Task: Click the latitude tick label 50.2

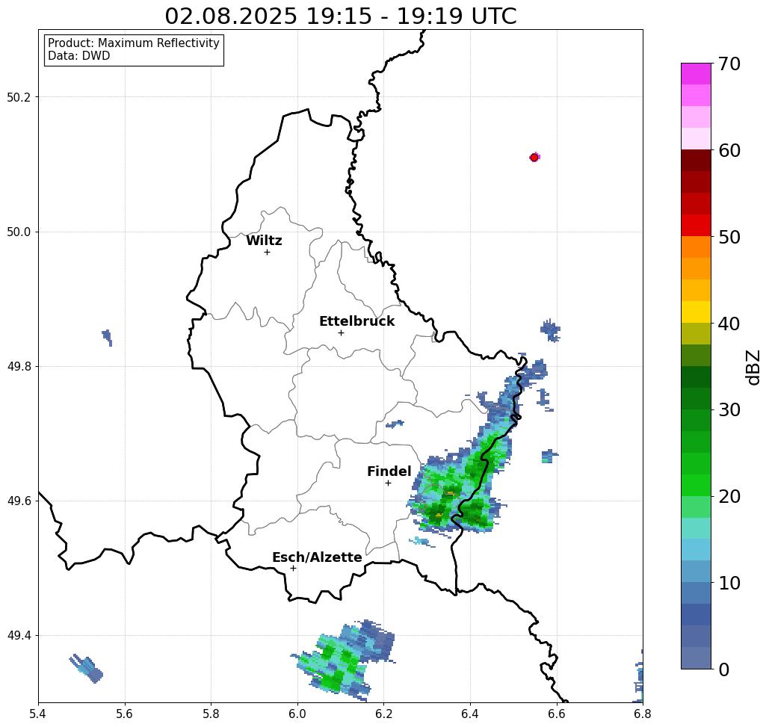Action: 19,97
